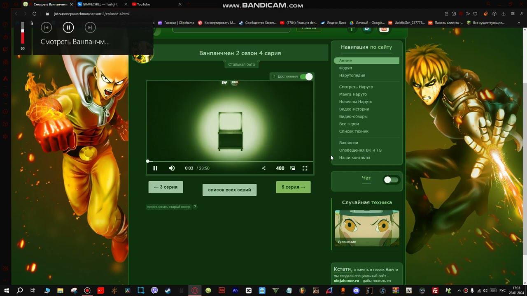Expand the bookmarks overflow chevron
Viewport: 527px width, 296px height.
click(x=518, y=23)
